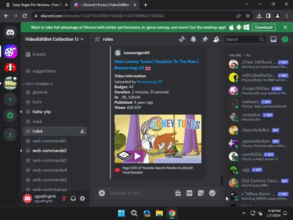
Task: Open the Windows Start menu
Action: (x=121, y=213)
